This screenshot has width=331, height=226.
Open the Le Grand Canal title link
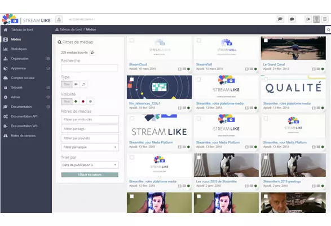click(274, 64)
